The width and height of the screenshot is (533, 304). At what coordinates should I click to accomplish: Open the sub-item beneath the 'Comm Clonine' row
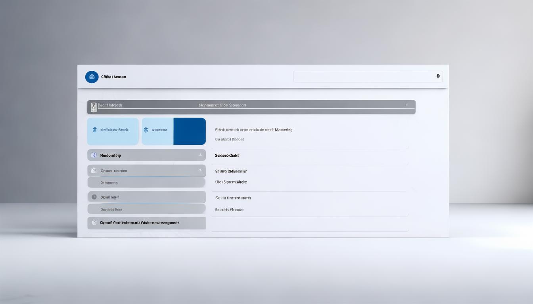tap(146, 183)
